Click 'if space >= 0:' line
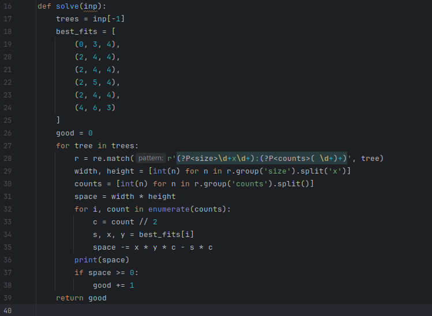The image size is (432, 316). (x=107, y=273)
